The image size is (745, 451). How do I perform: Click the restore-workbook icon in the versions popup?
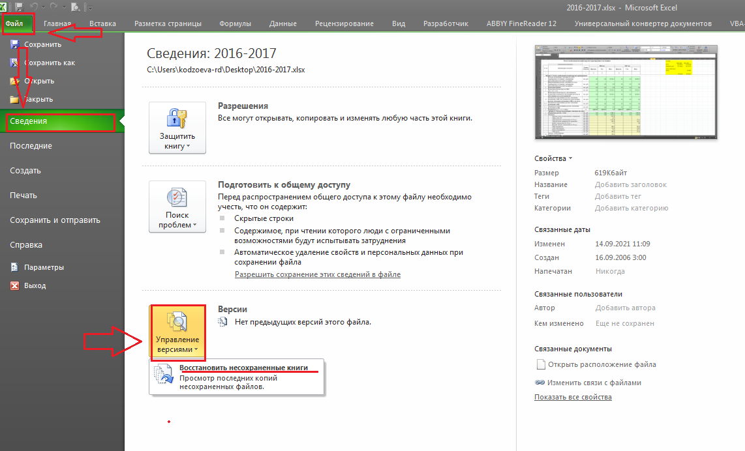[164, 375]
